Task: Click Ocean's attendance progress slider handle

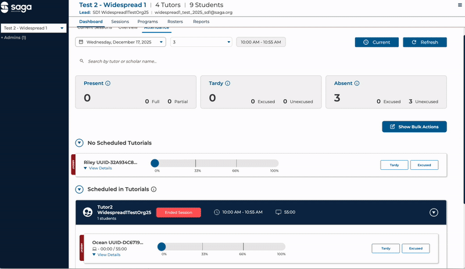Action: coord(162,246)
